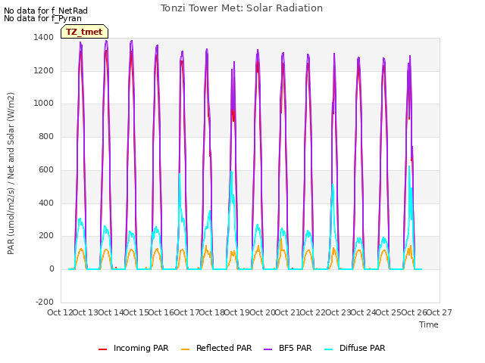The height and width of the screenshot is (363, 485).
Task: Click the 600 y-axis tick label
Action: click(x=46, y=169)
